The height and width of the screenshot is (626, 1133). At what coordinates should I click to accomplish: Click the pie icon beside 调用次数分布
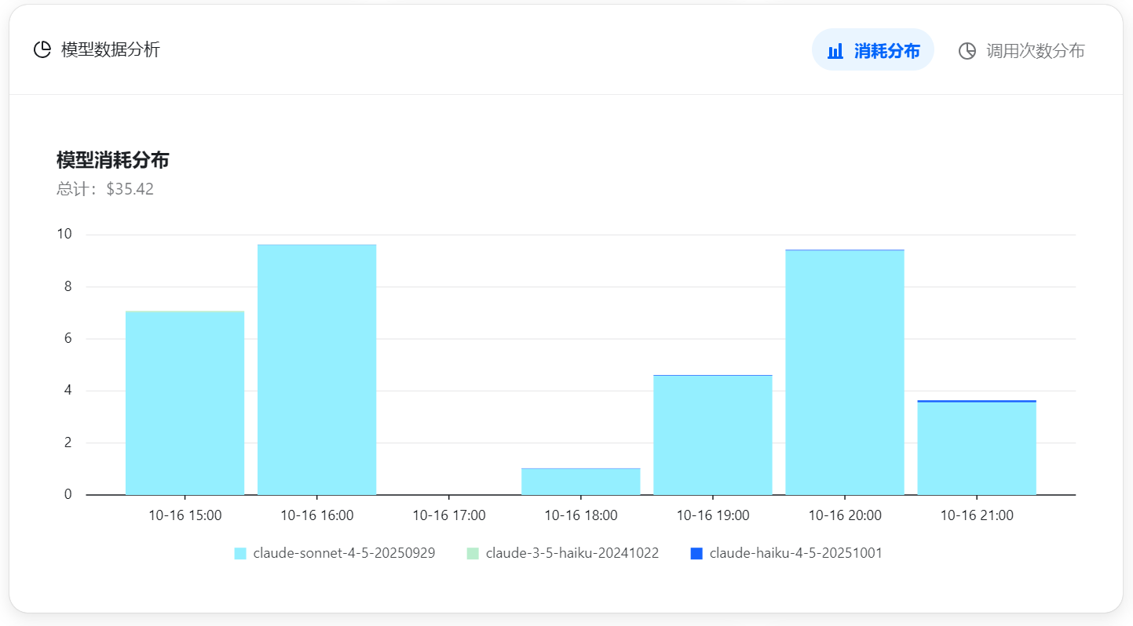[967, 51]
